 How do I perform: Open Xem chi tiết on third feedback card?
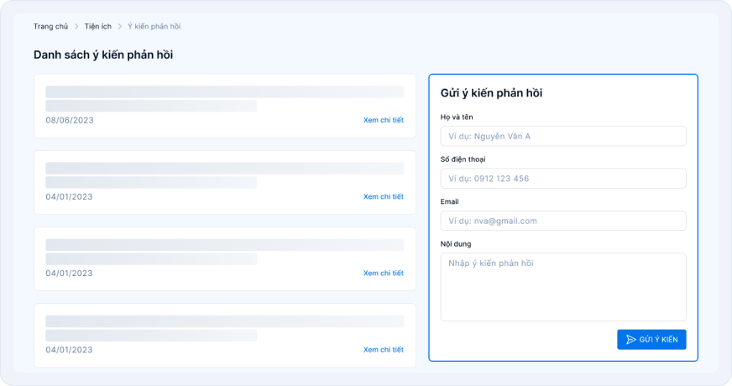point(384,273)
